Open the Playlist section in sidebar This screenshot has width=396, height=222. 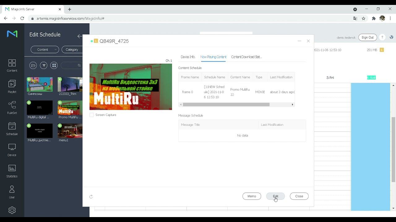[x=12, y=87]
